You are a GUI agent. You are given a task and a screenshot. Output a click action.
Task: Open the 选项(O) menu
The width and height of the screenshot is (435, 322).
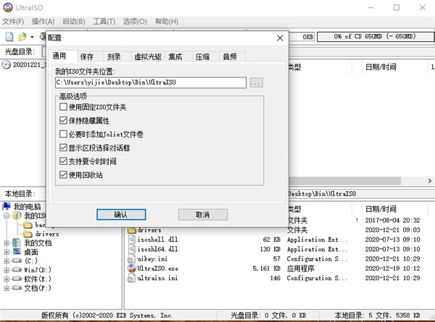[135, 21]
